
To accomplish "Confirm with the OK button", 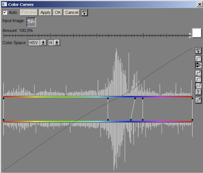I will [58, 13].
